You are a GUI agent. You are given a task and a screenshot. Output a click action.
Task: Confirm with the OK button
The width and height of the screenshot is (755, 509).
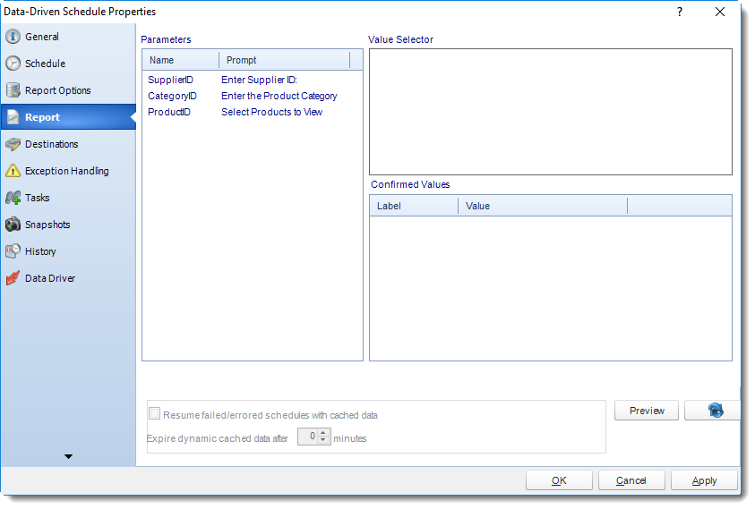pyautogui.click(x=559, y=480)
